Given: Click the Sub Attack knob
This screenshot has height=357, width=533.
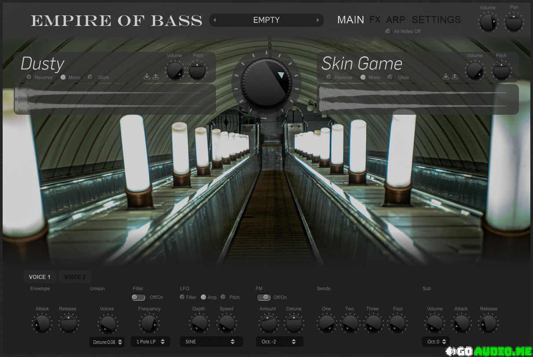Looking at the screenshot, I should 461,324.
